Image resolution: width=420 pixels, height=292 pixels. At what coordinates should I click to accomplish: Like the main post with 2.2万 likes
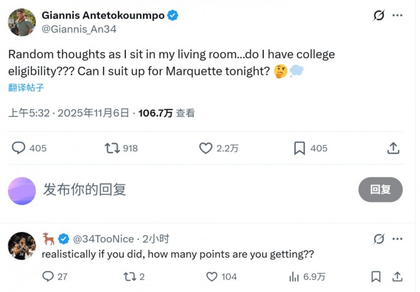coord(206,148)
